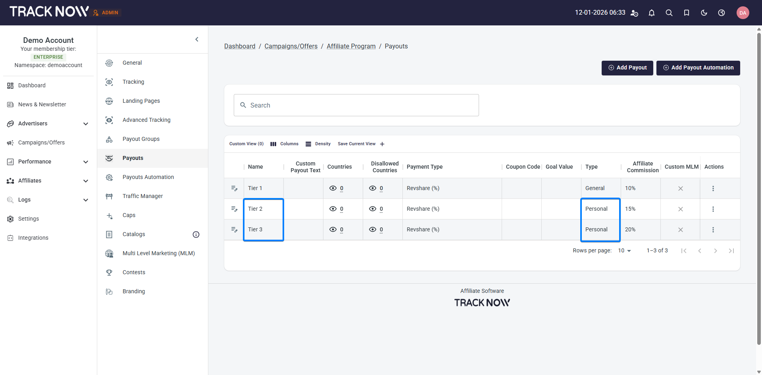Click the DA user avatar
The height and width of the screenshot is (375, 762).
743,13
